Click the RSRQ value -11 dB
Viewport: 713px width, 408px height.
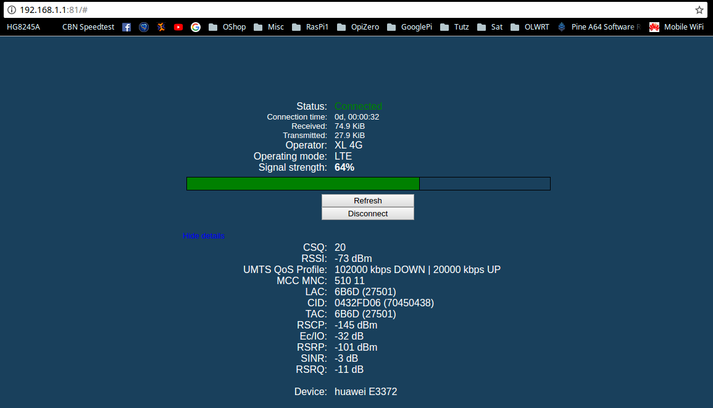pyautogui.click(x=349, y=369)
